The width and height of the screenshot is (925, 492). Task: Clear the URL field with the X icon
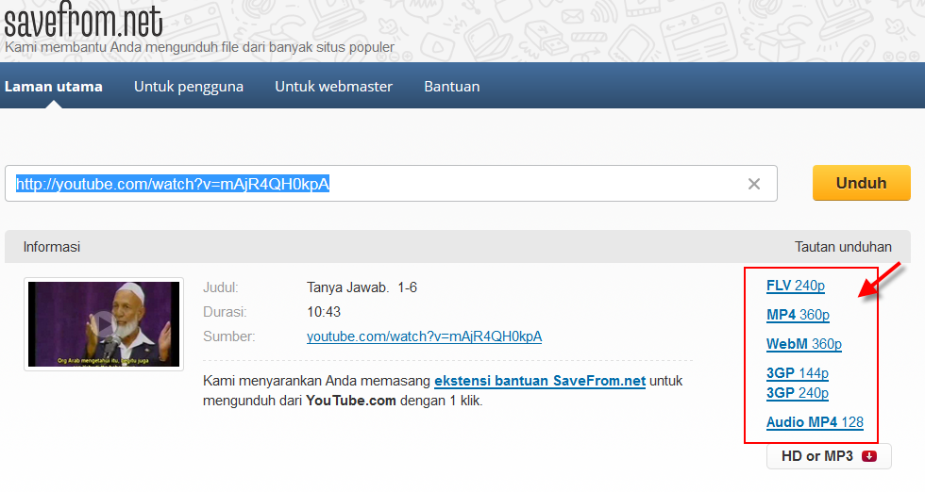(x=753, y=184)
